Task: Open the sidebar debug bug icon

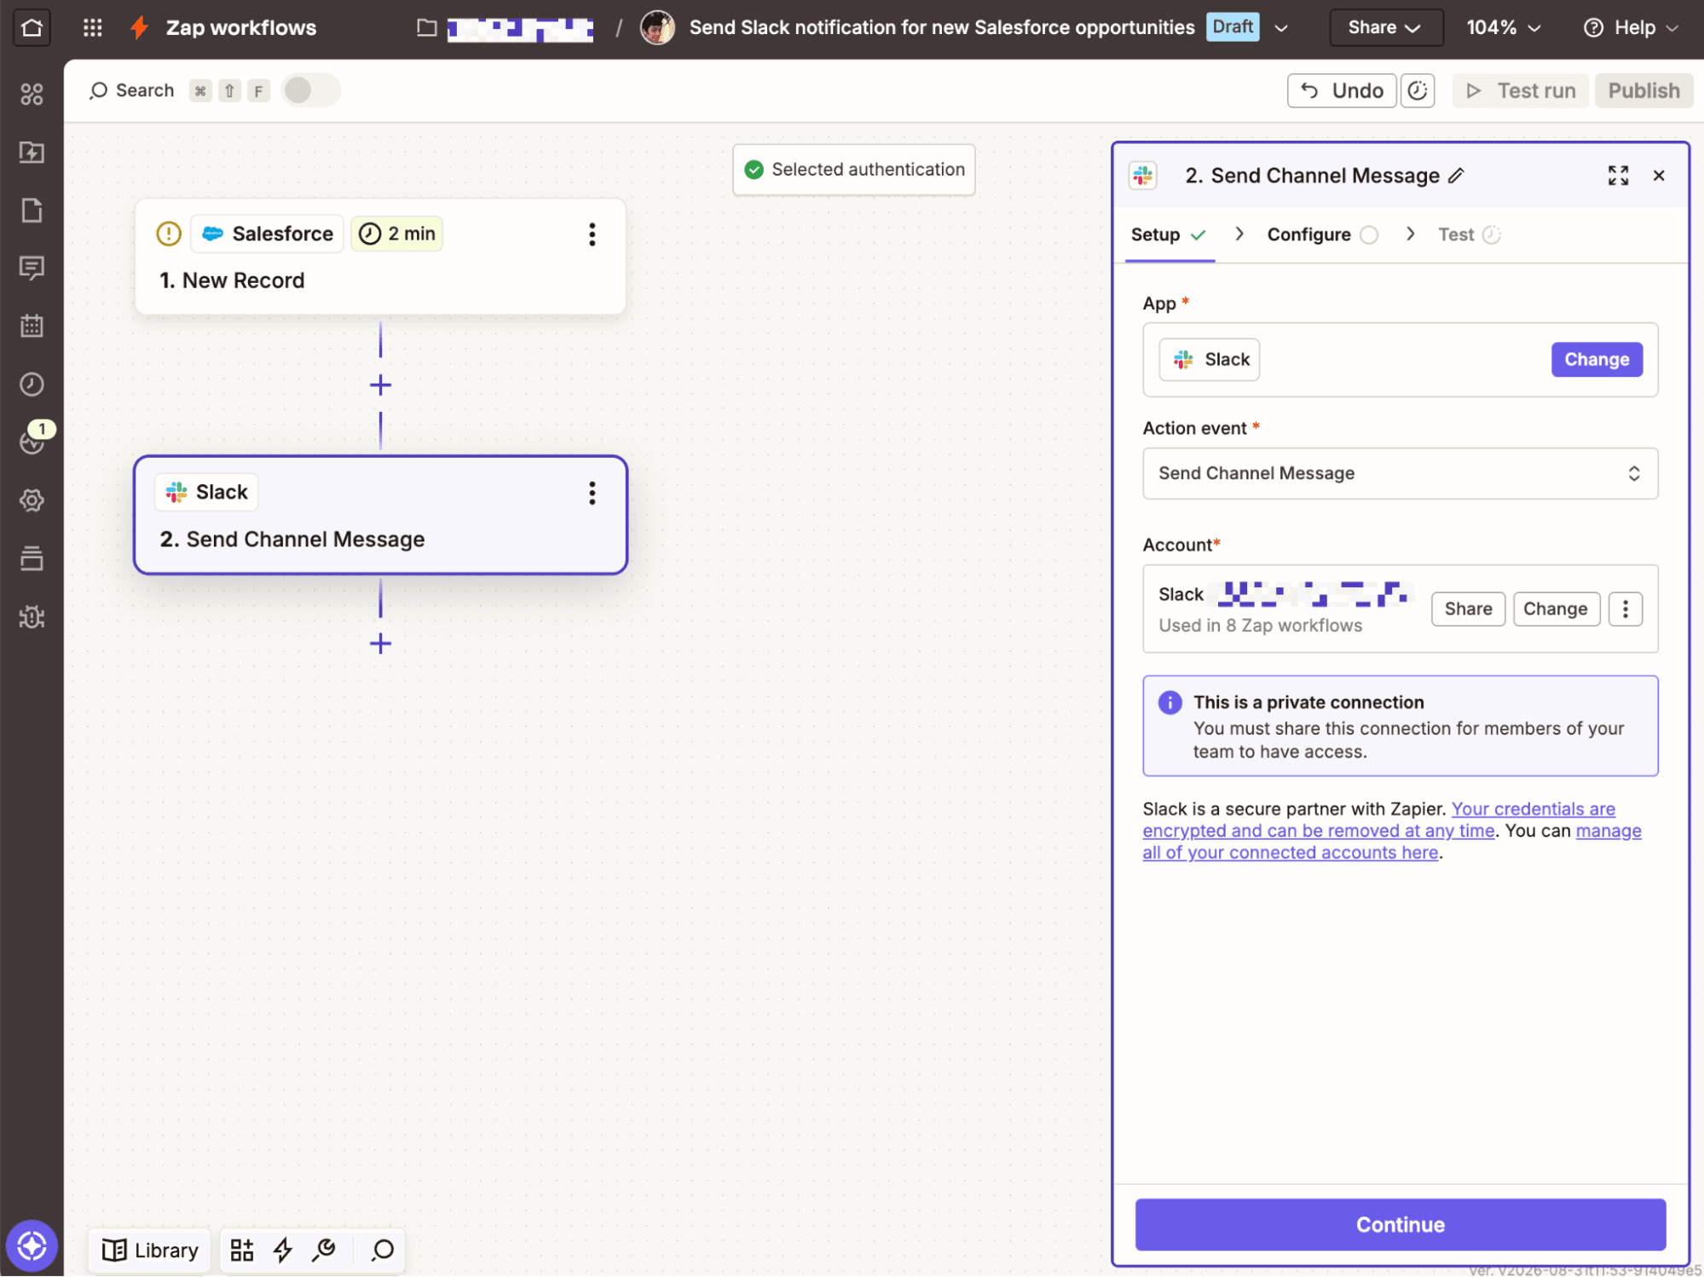Action: click(32, 616)
